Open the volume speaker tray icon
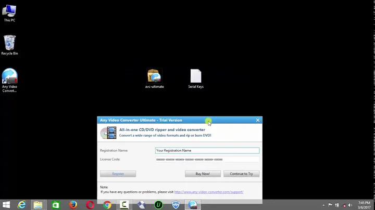Viewport: 375px width, 210px height. click(350, 205)
